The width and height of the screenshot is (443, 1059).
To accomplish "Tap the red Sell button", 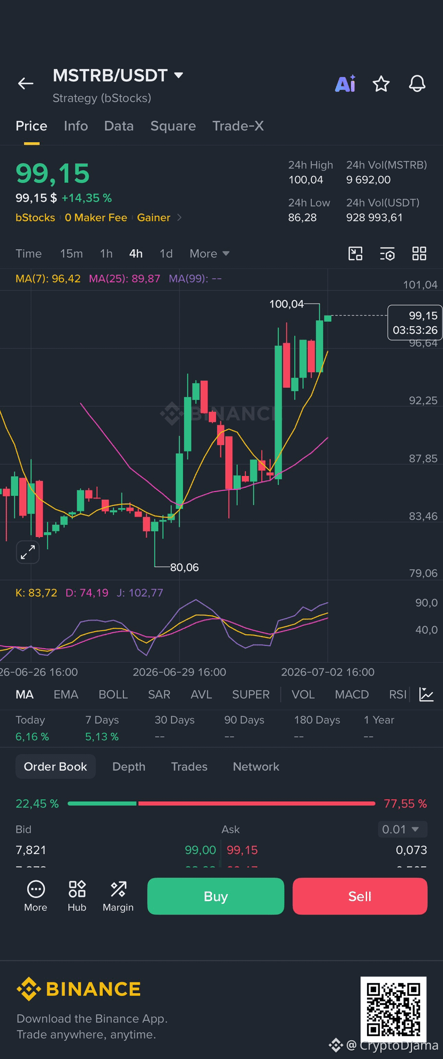I will (360, 896).
